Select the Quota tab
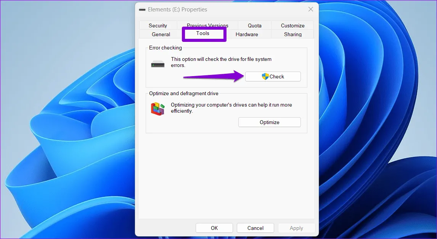 [254, 25]
